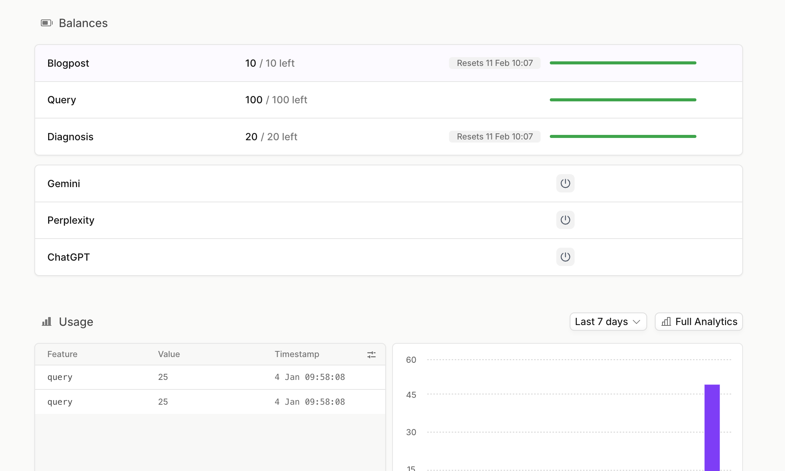Select the first query usage row
785x471 pixels.
(x=210, y=377)
